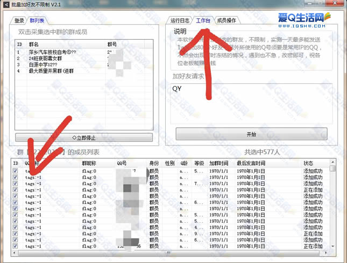Close the 批量加好友不限制 V2.1 window
347x263 pixels.
pos(335,3)
